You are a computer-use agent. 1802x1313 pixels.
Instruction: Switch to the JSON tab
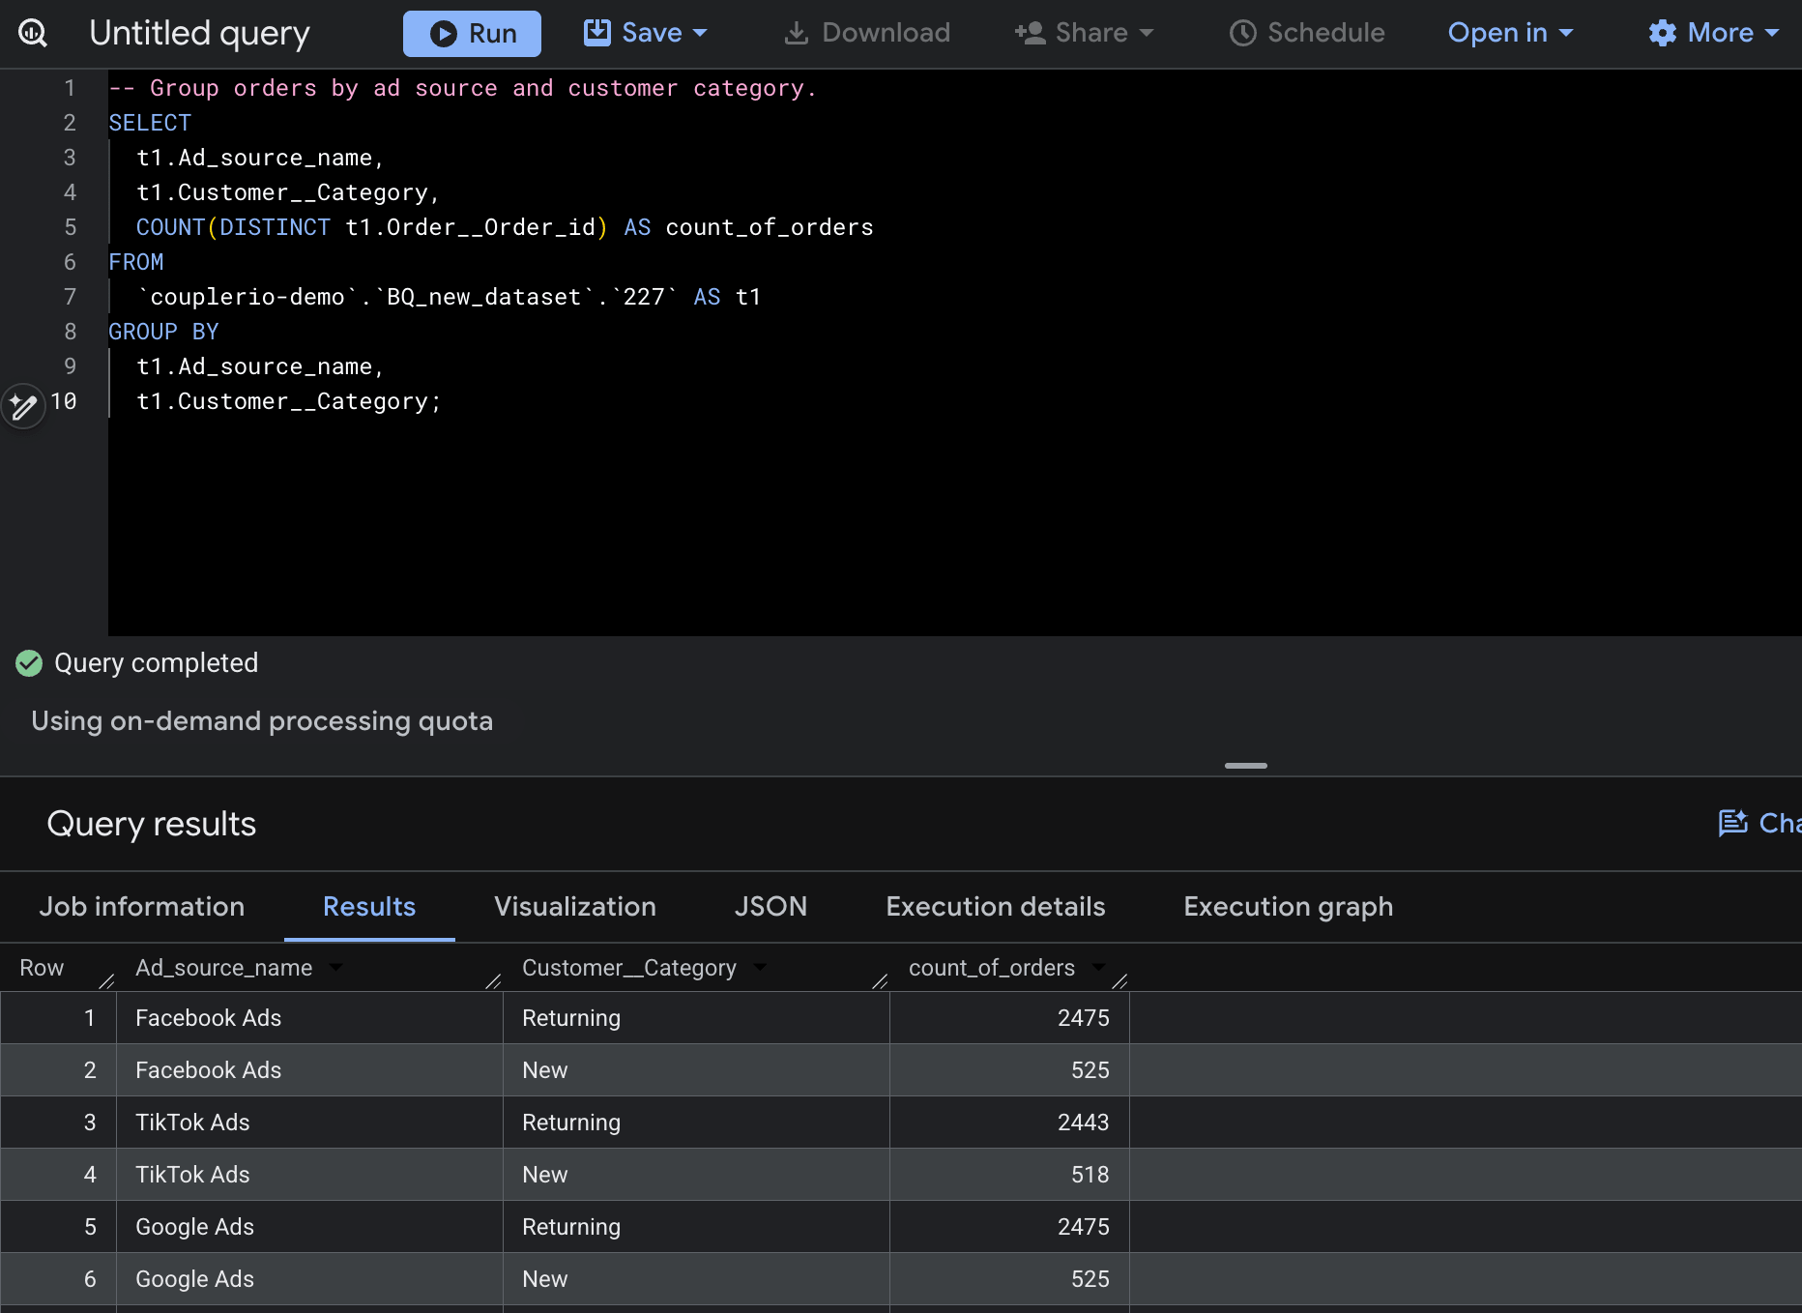tap(770, 907)
